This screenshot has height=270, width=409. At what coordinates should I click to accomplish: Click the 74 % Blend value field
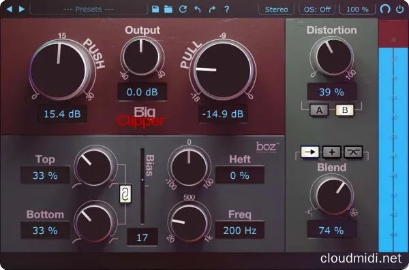coord(331,230)
